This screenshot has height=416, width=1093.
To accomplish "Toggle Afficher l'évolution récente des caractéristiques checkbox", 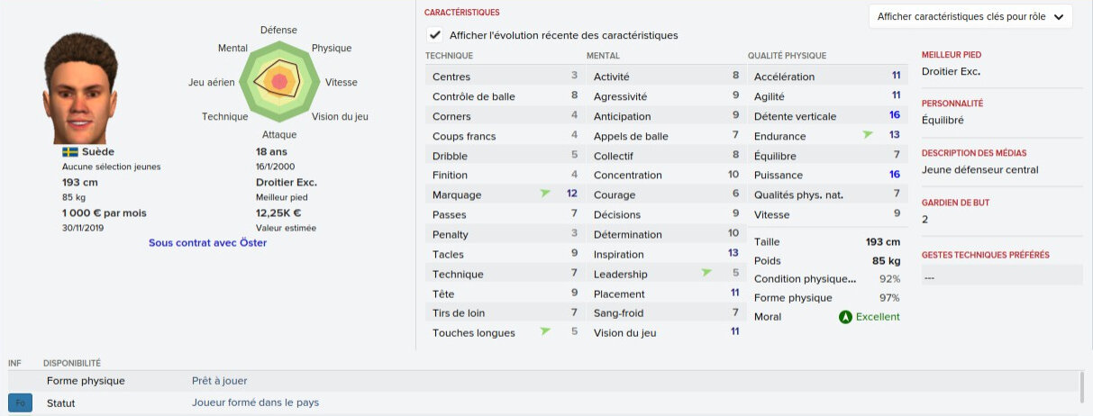I will coord(435,35).
